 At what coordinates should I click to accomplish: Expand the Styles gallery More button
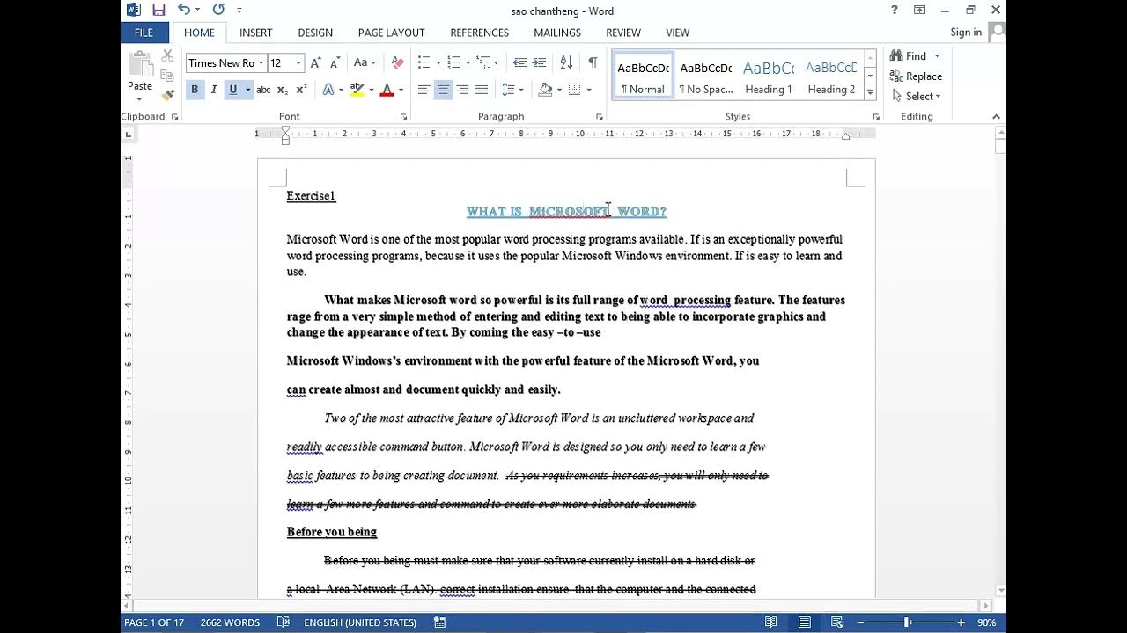(x=870, y=92)
